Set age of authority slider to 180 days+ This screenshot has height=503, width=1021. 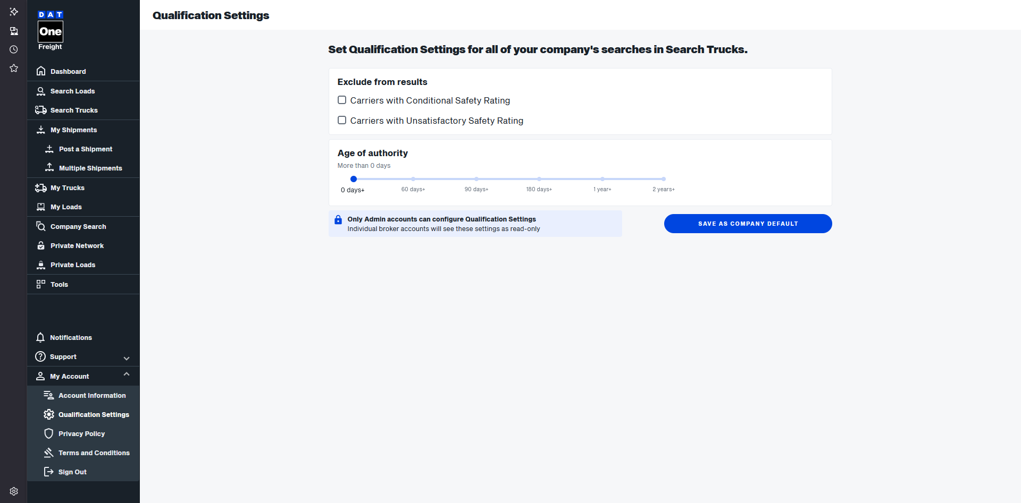coord(539,179)
